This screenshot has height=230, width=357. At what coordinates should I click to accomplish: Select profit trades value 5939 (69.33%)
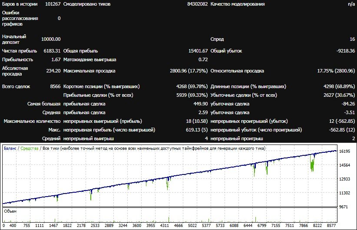pyautogui.click(x=192, y=95)
